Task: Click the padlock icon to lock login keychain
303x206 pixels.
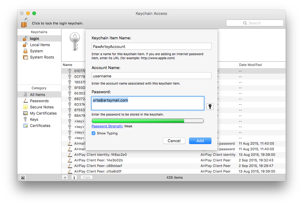Action: point(25,23)
